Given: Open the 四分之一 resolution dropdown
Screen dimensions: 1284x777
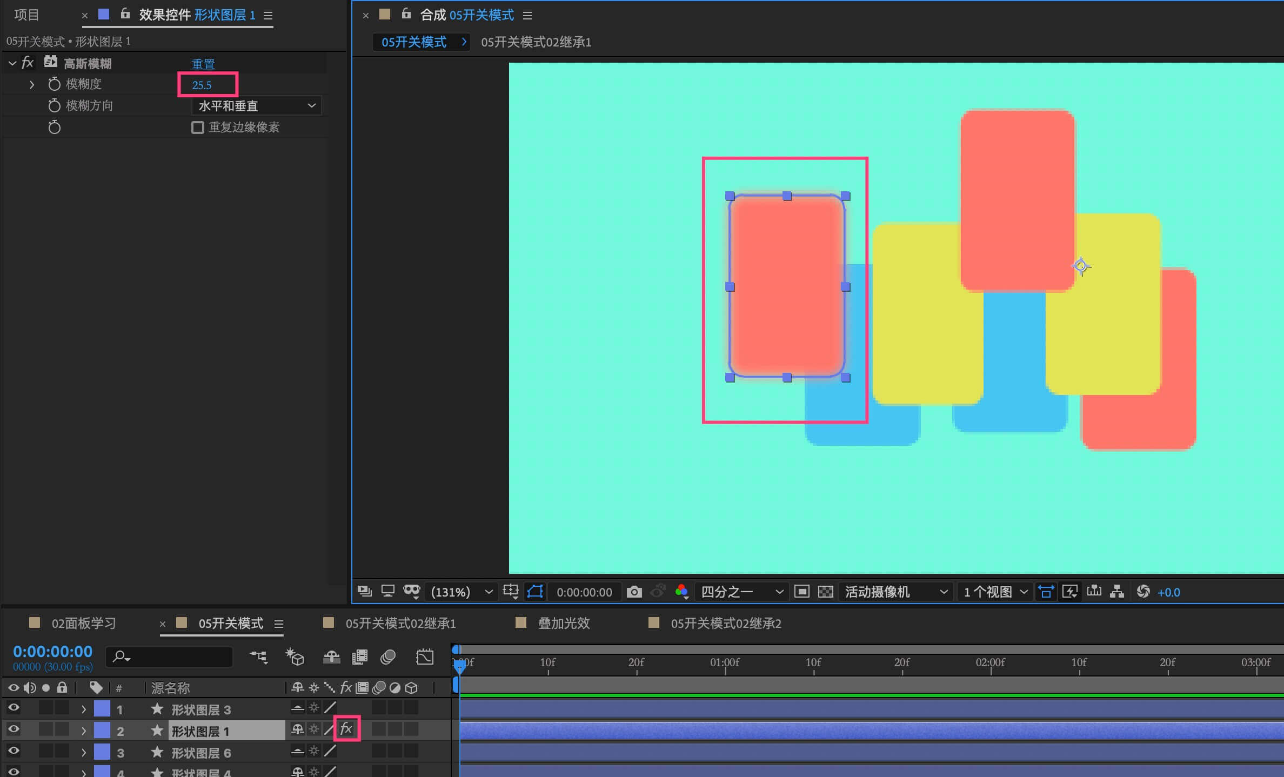Looking at the screenshot, I should pos(741,592).
